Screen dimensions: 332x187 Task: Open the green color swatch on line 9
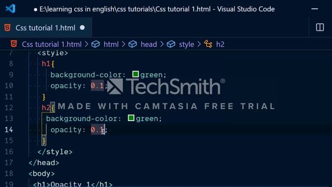click(135, 74)
